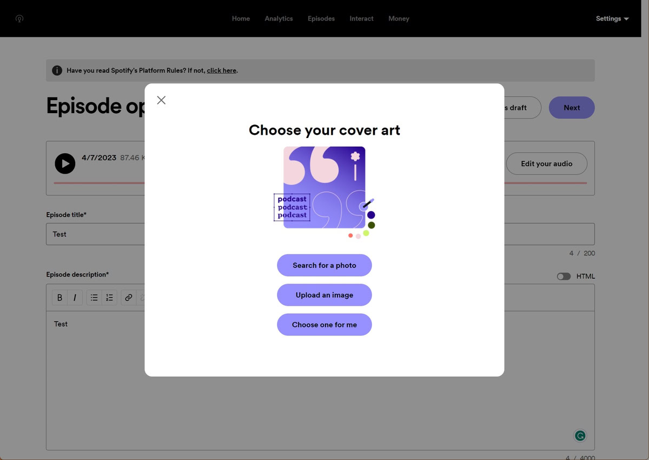Open the Platform Rules 'click here' link

(221, 70)
